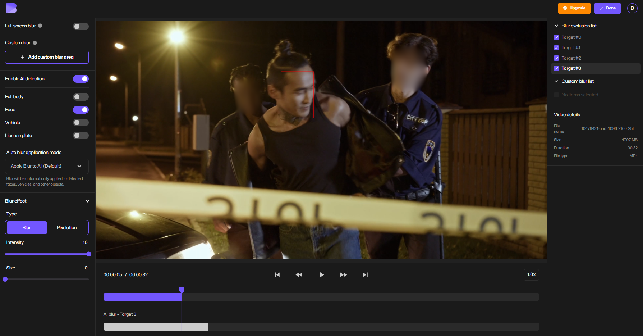This screenshot has height=336, width=643.
Task: Collapse the Blur effect section
Action: pyautogui.click(x=87, y=201)
